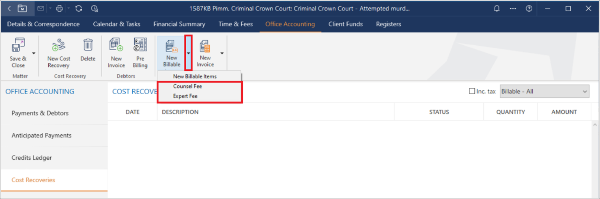The image size is (600, 199).
Task: Click the New Billable Items ribbon icon
Action: 172,47
